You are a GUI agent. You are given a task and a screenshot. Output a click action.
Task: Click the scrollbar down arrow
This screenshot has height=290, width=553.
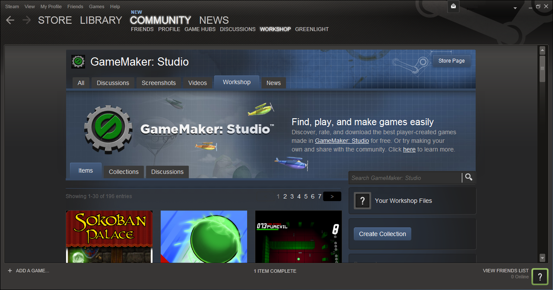543,258
